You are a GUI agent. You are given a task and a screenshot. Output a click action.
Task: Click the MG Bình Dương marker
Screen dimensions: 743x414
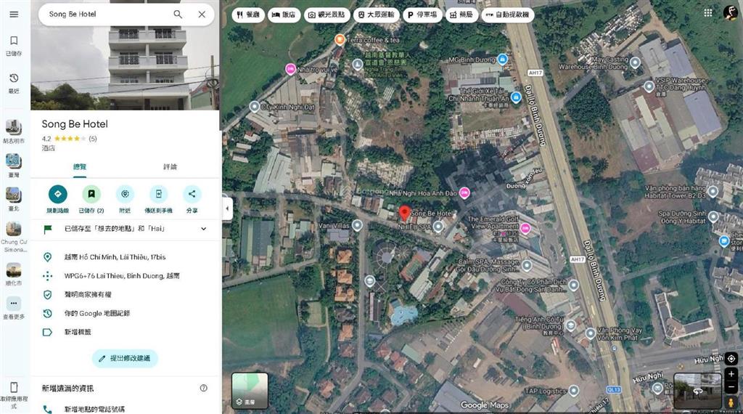tap(503, 60)
